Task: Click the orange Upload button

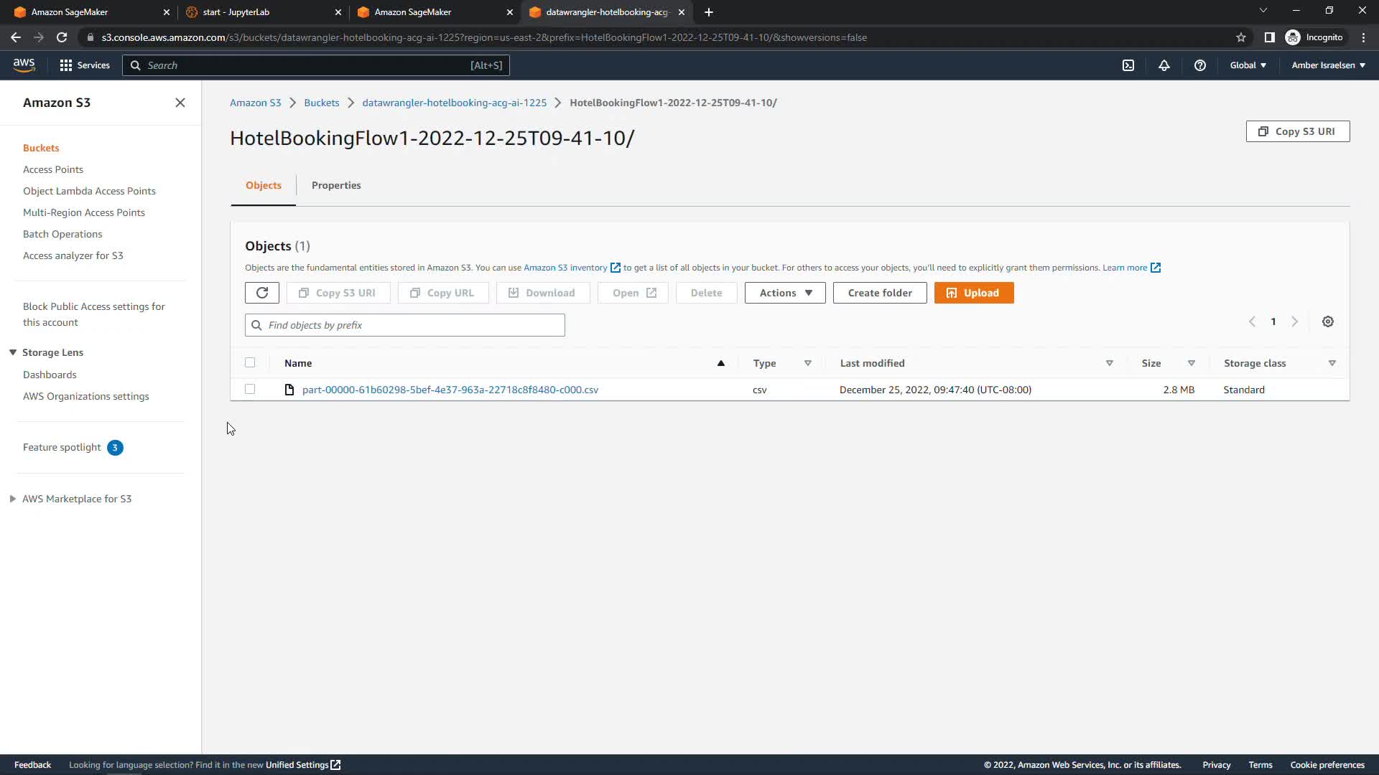Action: click(973, 293)
